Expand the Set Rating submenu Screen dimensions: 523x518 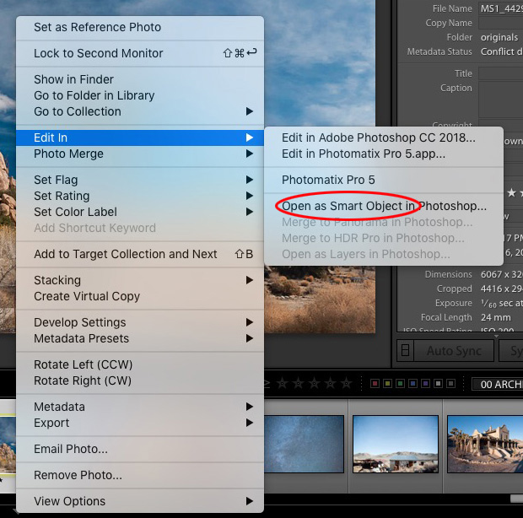click(140, 196)
